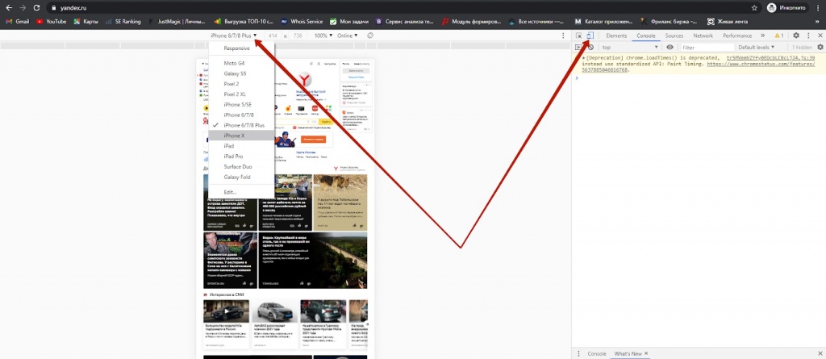Open the Online throttling dropdown

[x=347, y=35]
